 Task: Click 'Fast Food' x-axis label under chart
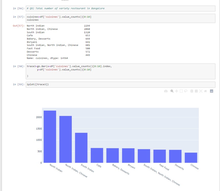(164, 167)
